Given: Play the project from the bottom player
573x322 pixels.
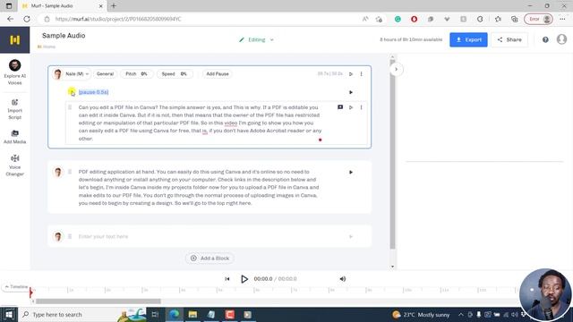Looking at the screenshot, I should point(244,279).
